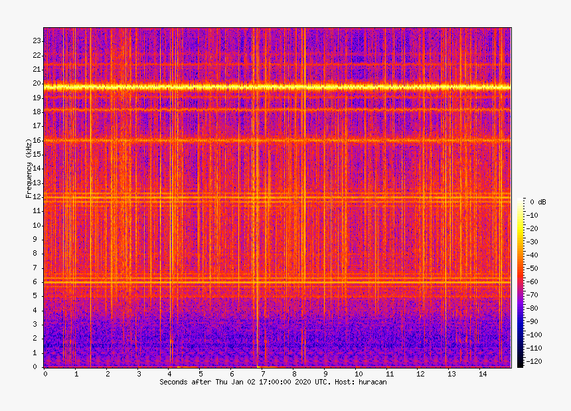This screenshot has width=571, height=411.
Task: Click time axis tick label '6' seconds
Action: 232,374
